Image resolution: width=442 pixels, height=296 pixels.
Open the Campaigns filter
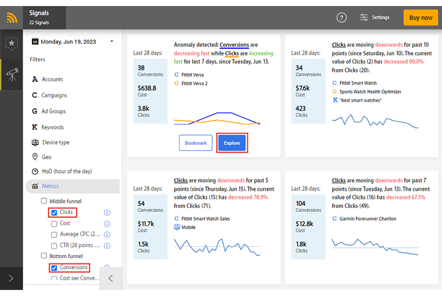click(54, 95)
